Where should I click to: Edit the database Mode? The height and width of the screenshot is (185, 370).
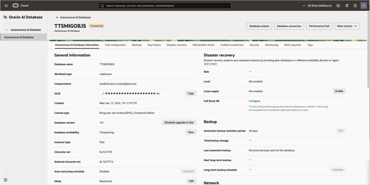click(x=192, y=181)
